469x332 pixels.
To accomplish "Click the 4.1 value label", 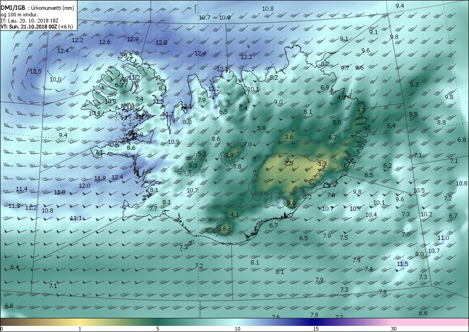I will [x=235, y=214].
